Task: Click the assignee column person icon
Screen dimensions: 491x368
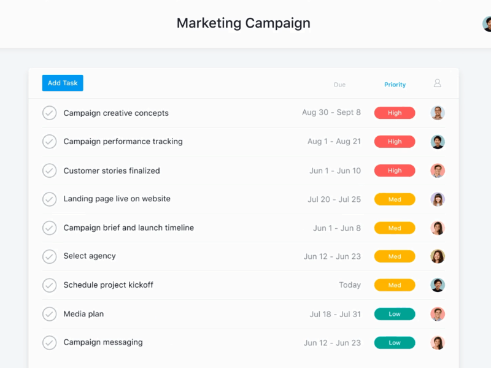Action: (438, 83)
